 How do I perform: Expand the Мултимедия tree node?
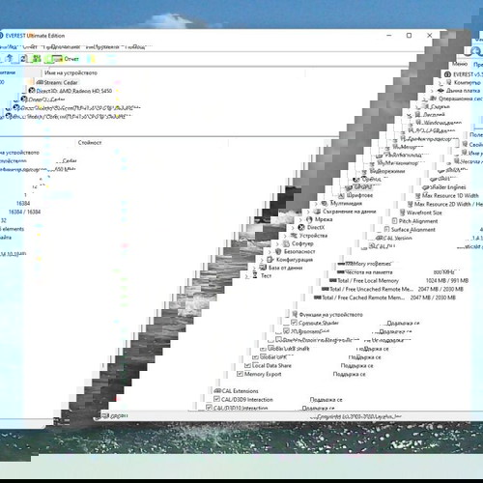(316, 204)
